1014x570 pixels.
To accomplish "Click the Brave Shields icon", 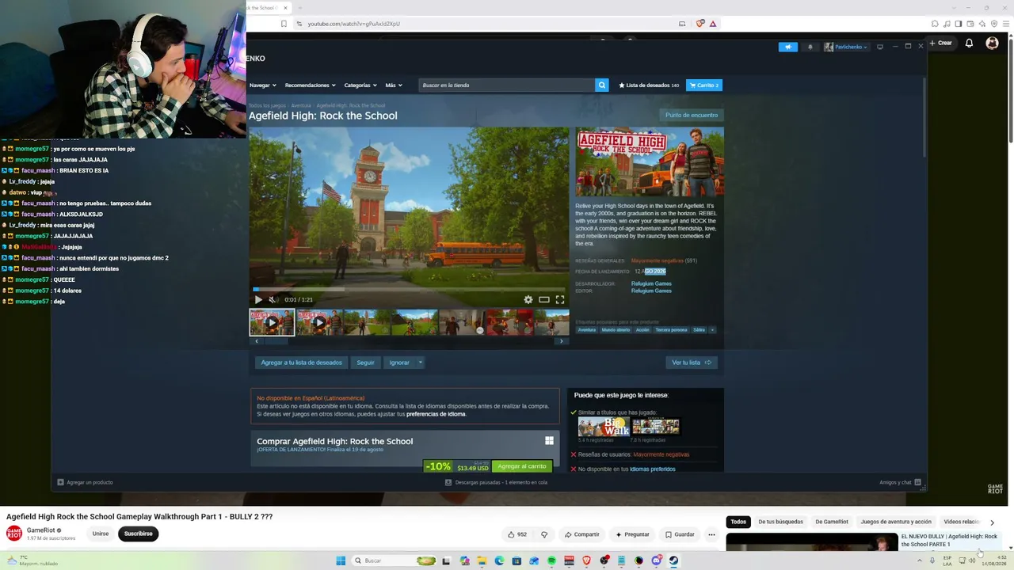I will [700, 24].
